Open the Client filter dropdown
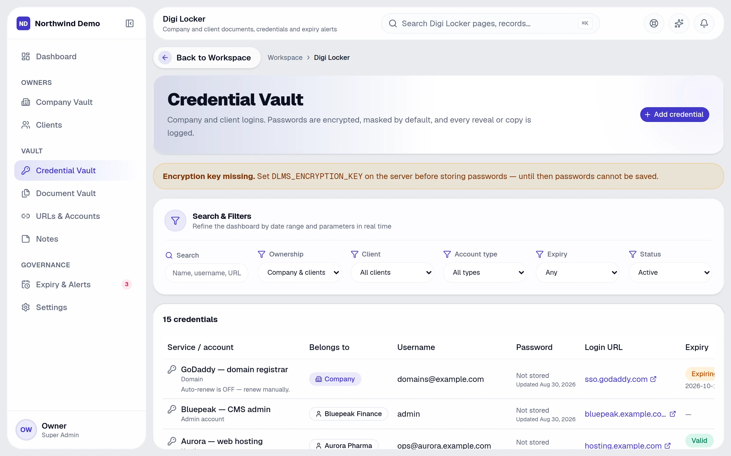This screenshot has width=731, height=456. [x=392, y=272]
